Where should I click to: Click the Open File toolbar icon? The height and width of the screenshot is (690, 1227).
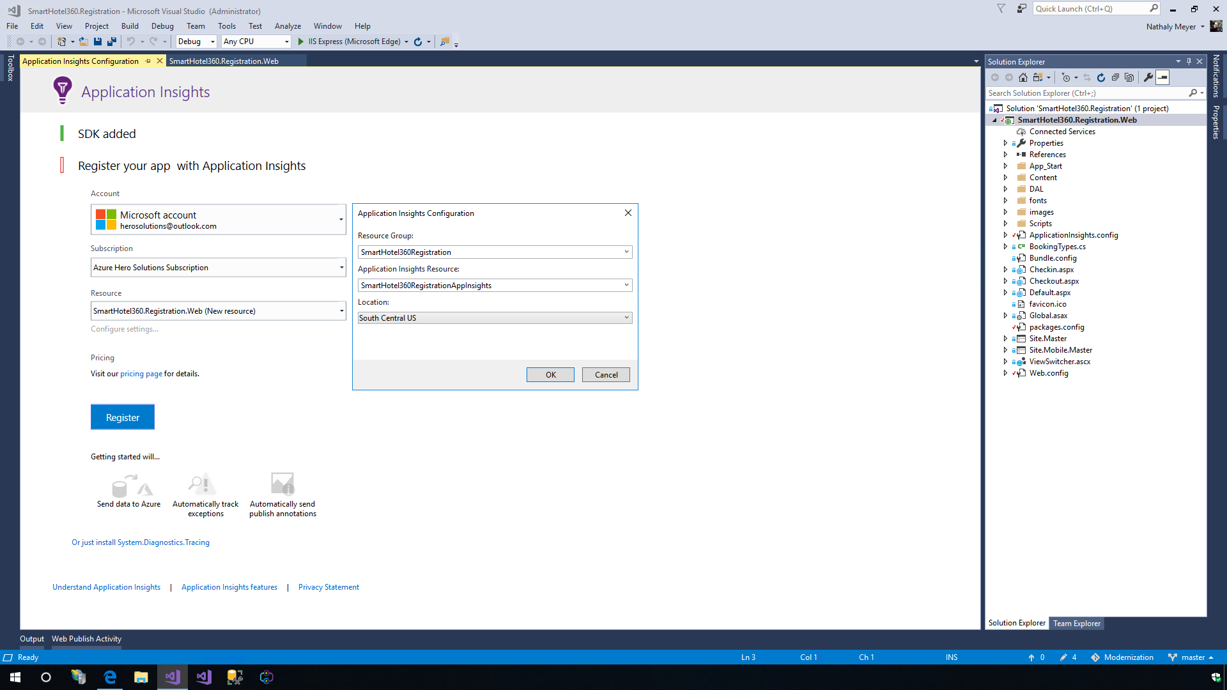coord(83,42)
